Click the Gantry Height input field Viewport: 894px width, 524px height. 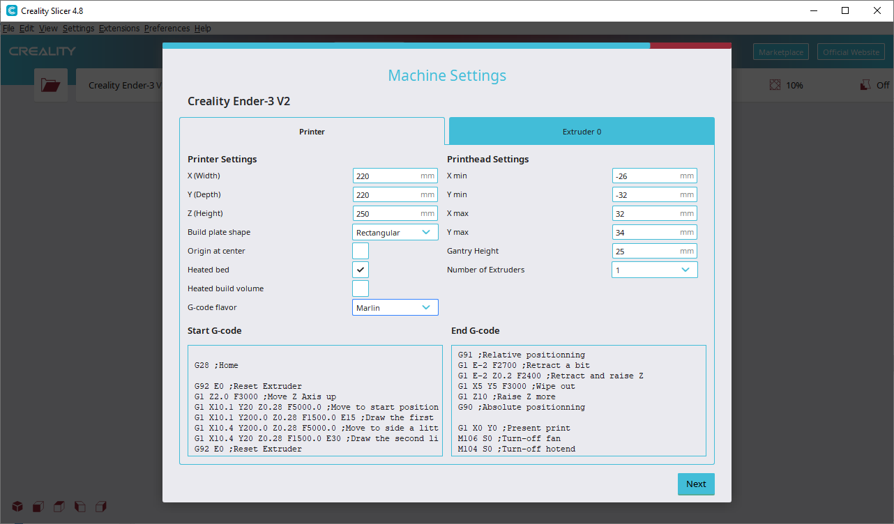click(655, 251)
